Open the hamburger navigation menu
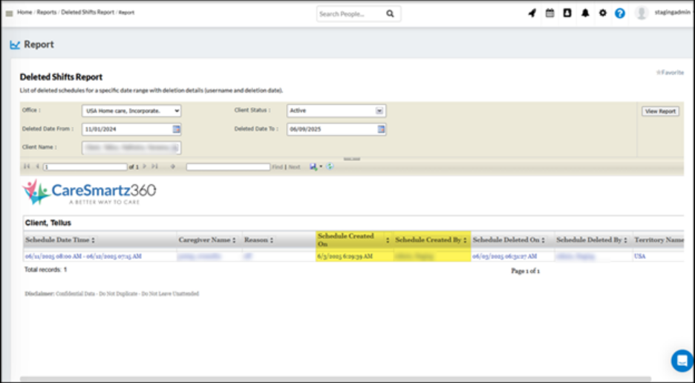Screen dimensions: 695x383 [9, 14]
